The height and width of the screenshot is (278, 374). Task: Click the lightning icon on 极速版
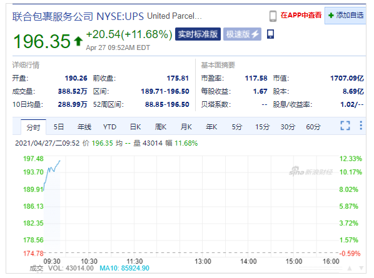[x=255, y=34]
